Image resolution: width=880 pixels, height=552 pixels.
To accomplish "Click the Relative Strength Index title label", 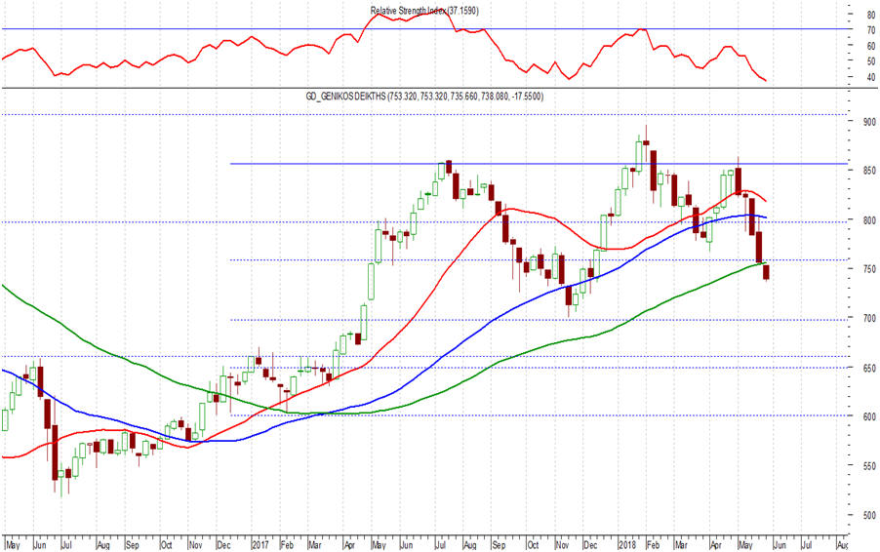I will click(x=424, y=11).
